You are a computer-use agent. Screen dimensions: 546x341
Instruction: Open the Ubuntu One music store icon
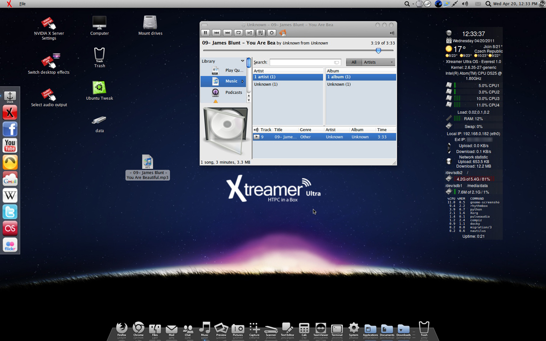(x=283, y=33)
